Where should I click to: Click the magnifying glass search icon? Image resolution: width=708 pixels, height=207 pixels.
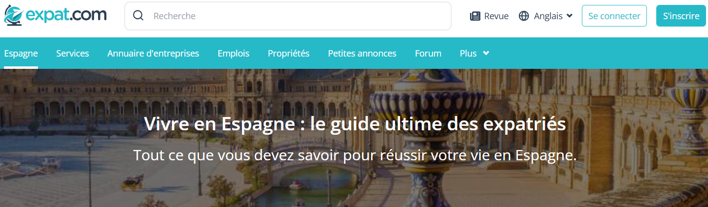[x=138, y=16]
